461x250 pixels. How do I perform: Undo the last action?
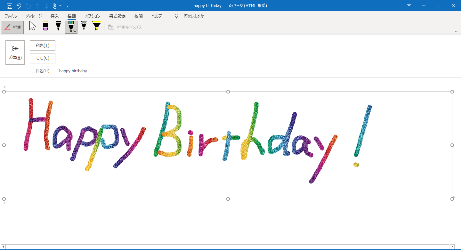point(19,5)
